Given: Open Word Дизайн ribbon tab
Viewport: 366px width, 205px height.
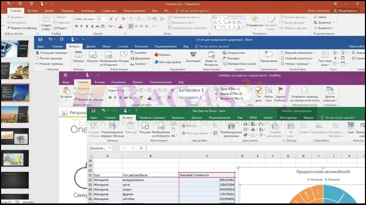Looking at the screenshot, I should (x=91, y=47).
